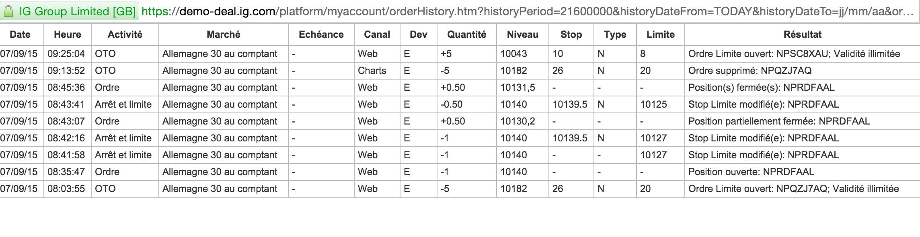Click the Limite column header
This screenshot has width=920, height=237.
click(x=660, y=35)
